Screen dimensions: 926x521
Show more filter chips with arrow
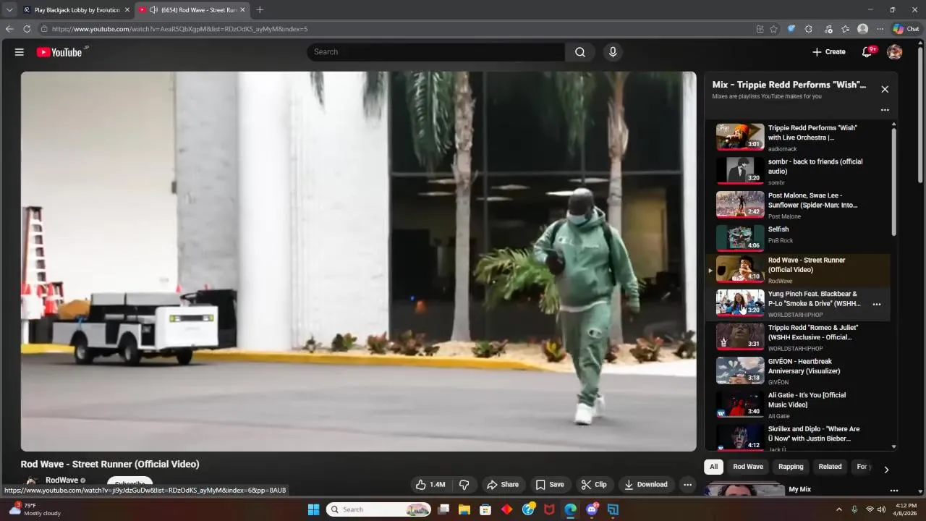(886, 470)
